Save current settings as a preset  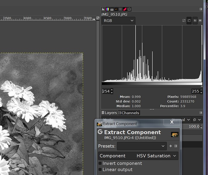[x=171, y=146]
